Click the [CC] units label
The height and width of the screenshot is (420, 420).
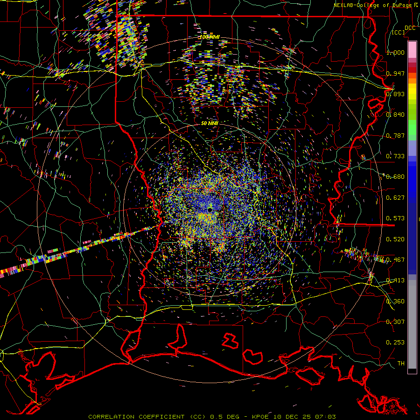tap(399, 32)
